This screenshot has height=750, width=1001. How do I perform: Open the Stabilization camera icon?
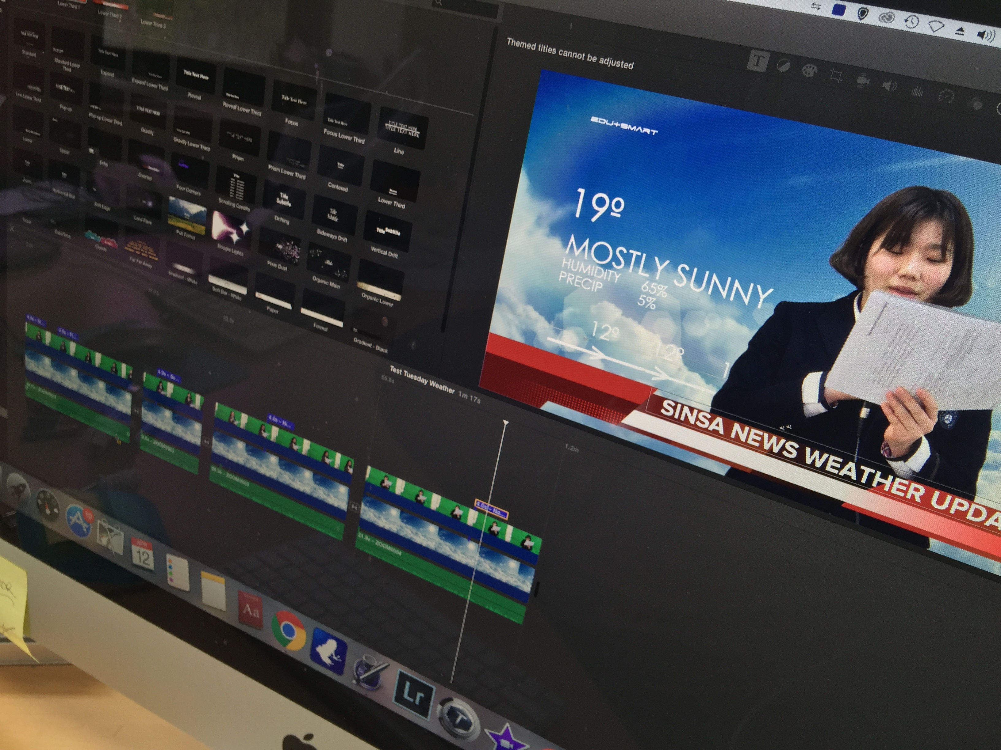coord(863,81)
